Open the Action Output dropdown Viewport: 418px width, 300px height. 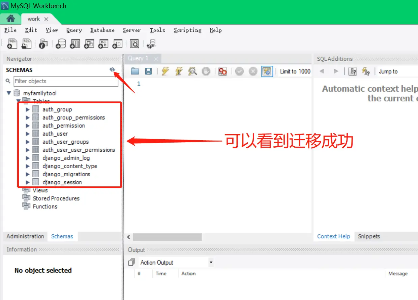click(x=211, y=263)
